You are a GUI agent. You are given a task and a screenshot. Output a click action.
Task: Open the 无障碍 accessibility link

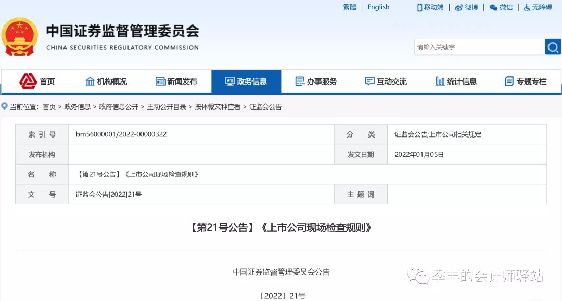[x=542, y=7]
